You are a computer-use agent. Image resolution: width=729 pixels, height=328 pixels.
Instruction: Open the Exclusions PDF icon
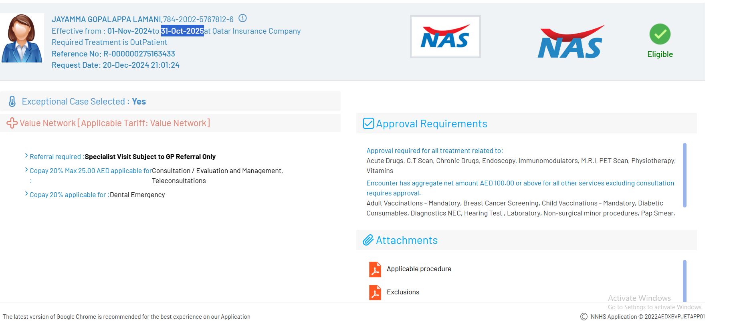coord(375,292)
